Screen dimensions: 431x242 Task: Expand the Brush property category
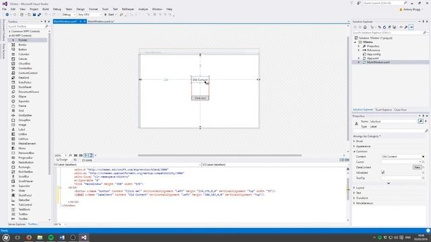click(x=354, y=141)
